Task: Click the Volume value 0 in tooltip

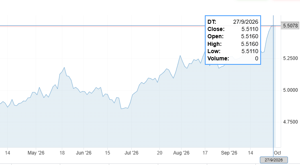Action: point(257,58)
